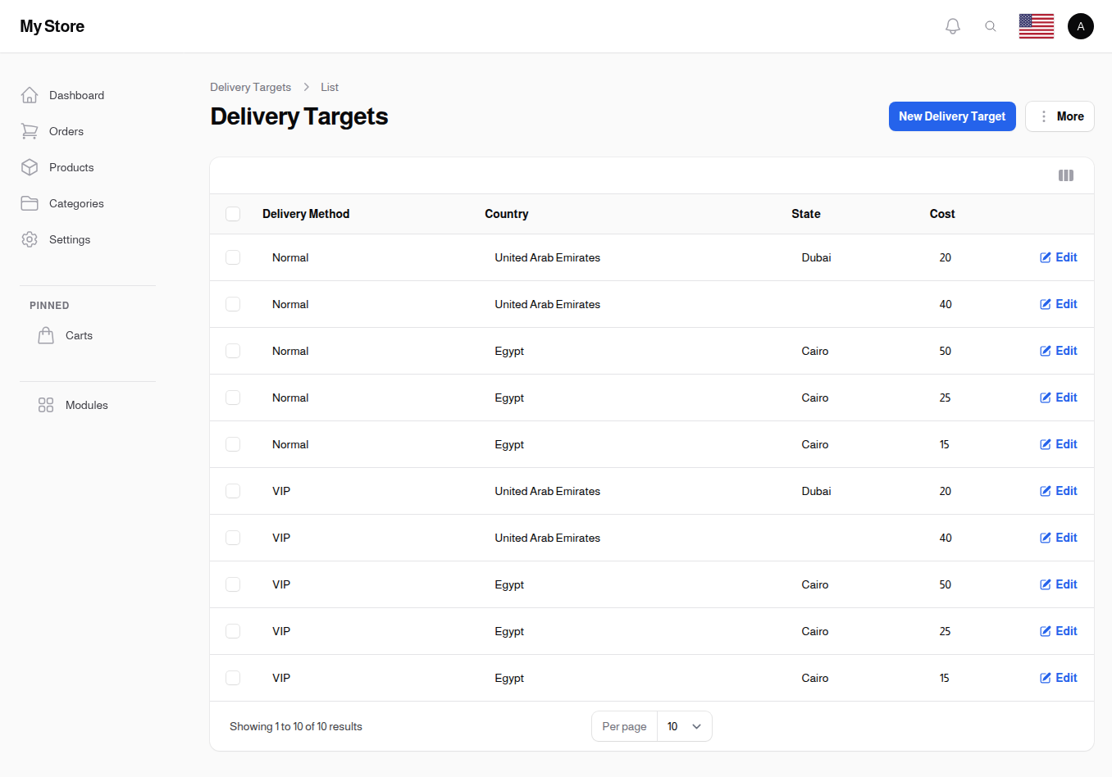Open the American flag language selector

coord(1036,25)
